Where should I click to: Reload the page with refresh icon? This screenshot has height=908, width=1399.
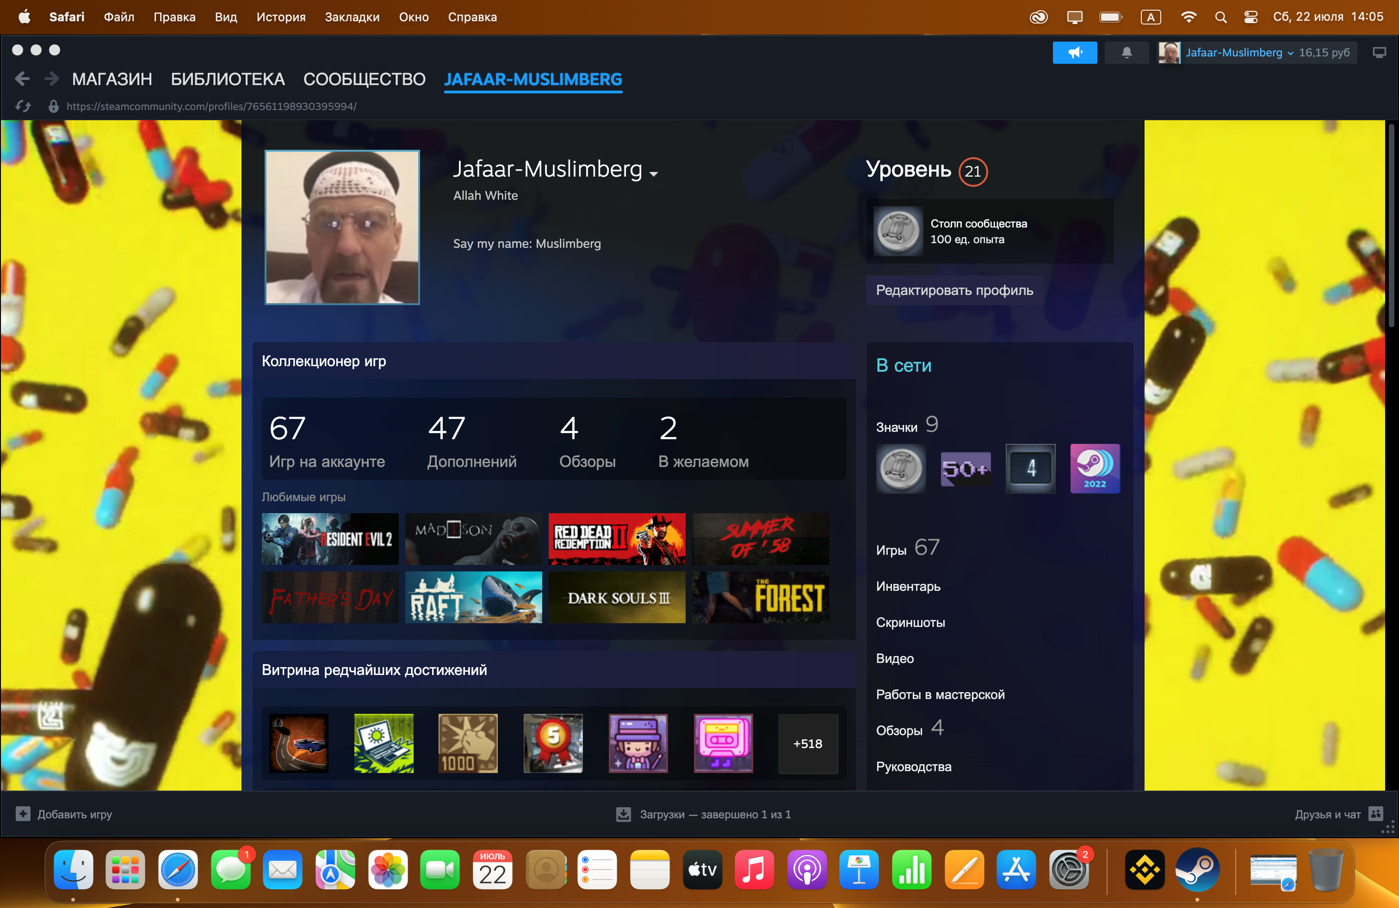pyautogui.click(x=23, y=106)
